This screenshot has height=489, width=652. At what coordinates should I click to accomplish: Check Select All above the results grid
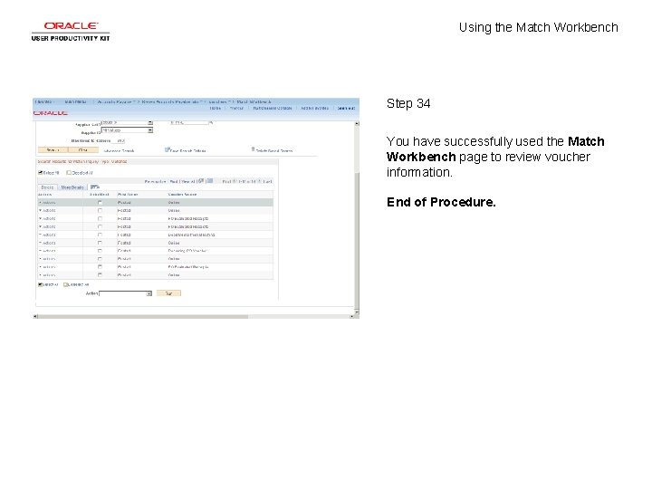(41, 173)
